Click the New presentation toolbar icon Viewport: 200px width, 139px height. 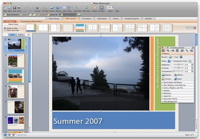tap(5, 8)
